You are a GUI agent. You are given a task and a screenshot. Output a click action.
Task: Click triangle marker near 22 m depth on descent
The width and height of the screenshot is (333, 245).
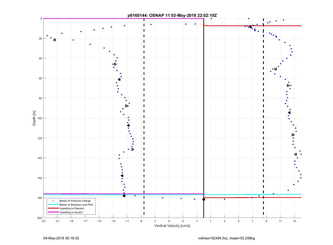click(x=54, y=40)
